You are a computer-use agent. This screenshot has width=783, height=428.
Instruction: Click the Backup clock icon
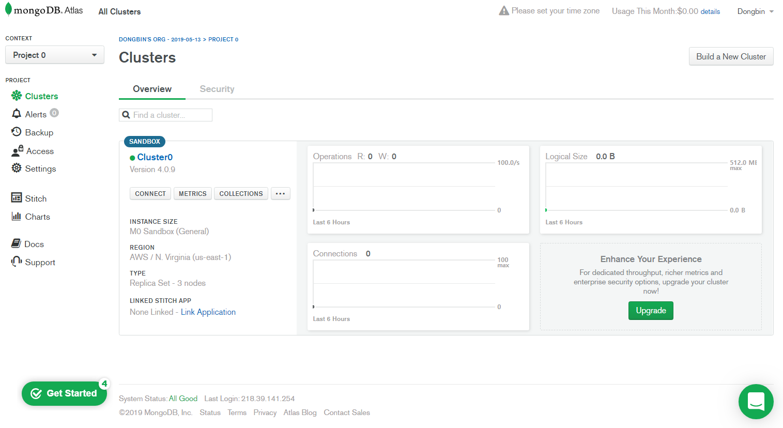pyautogui.click(x=17, y=132)
